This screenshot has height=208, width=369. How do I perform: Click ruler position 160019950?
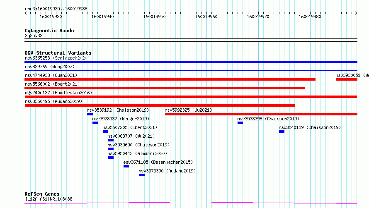154,17
